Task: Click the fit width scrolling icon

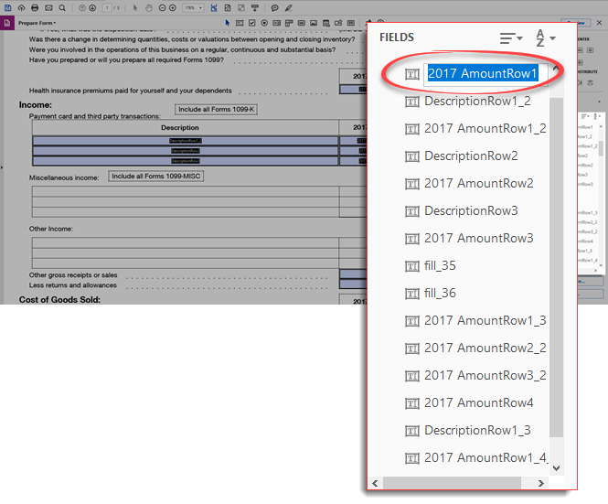Action: 214,7
